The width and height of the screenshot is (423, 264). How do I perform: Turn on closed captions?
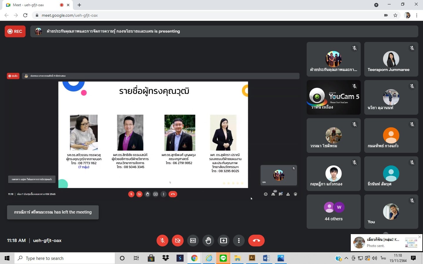(x=193, y=241)
